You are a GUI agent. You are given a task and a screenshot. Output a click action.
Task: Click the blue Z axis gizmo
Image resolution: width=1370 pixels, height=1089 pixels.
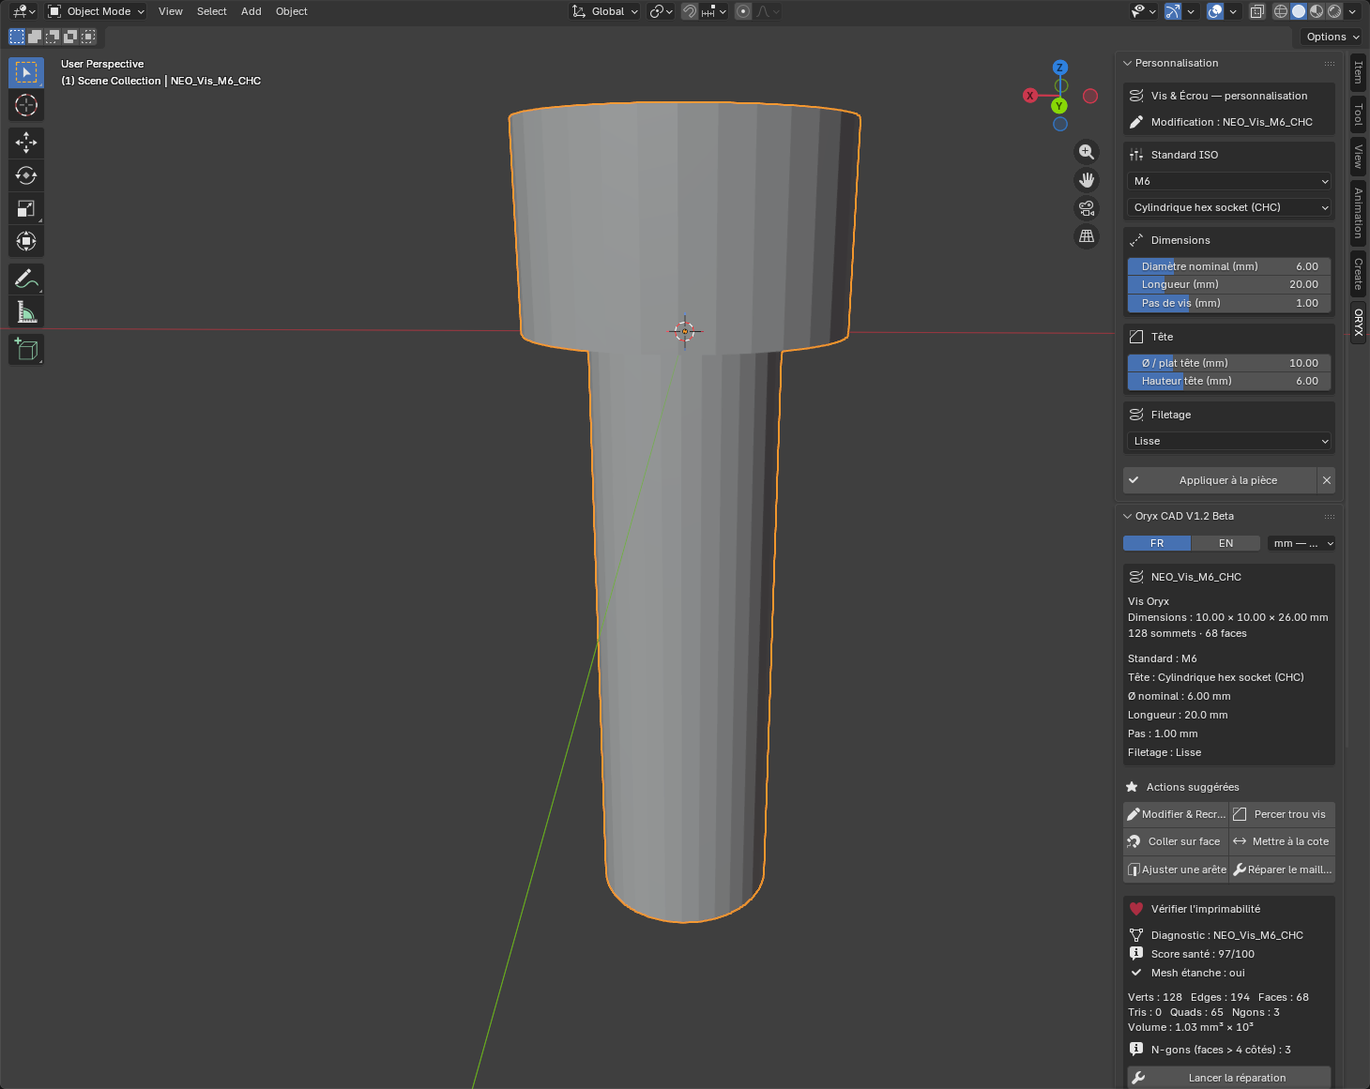(x=1059, y=68)
